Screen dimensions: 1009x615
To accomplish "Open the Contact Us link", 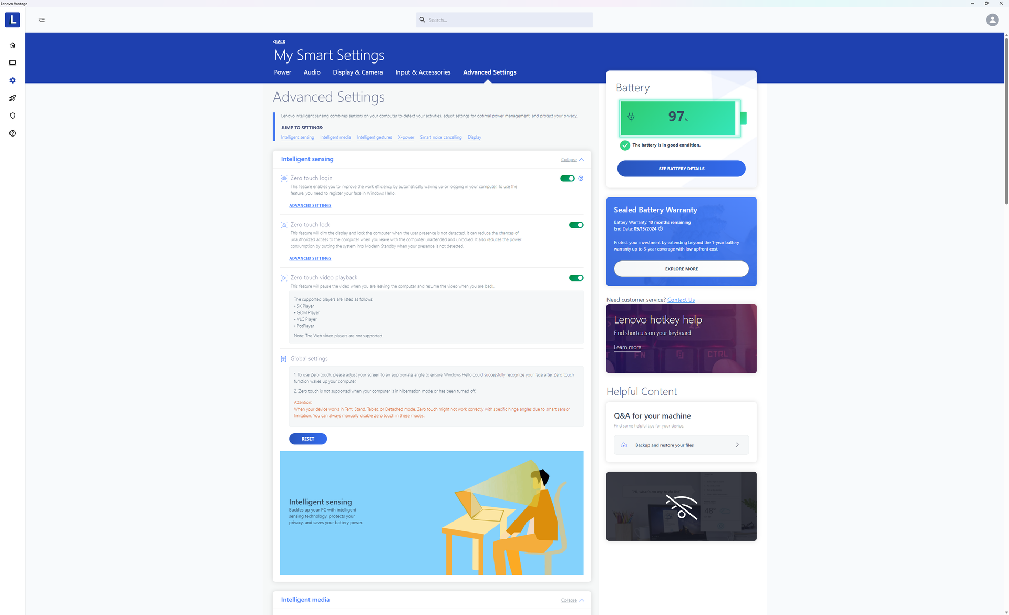I will tap(681, 300).
